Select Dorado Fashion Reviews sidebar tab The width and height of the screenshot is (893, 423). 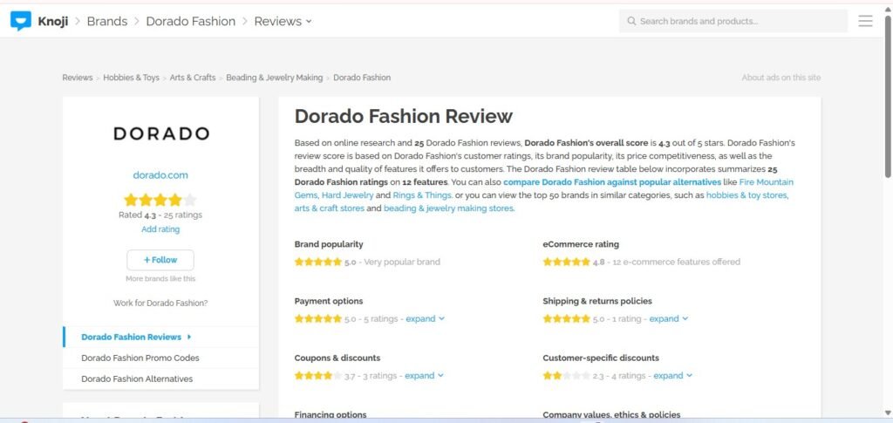click(160, 337)
